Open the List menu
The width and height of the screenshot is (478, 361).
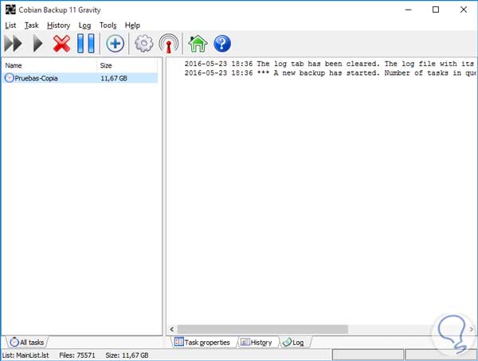tap(10, 26)
